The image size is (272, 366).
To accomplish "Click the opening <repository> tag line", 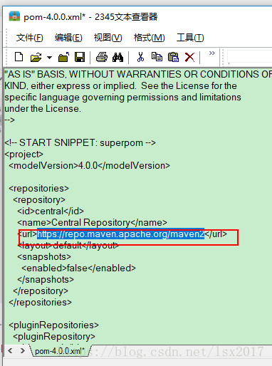I will (39, 199).
